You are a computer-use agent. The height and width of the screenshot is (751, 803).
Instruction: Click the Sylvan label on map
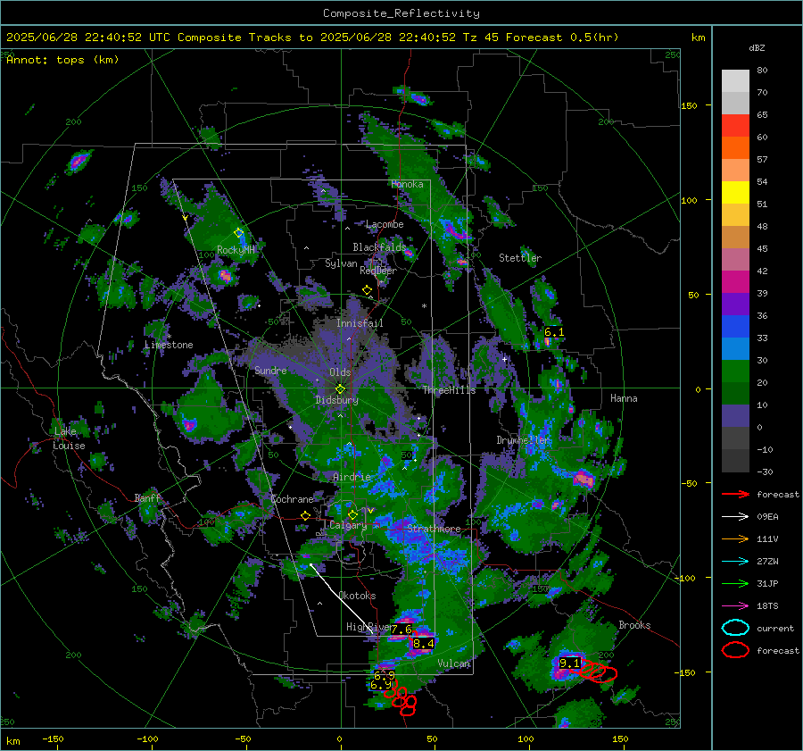tap(341, 263)
